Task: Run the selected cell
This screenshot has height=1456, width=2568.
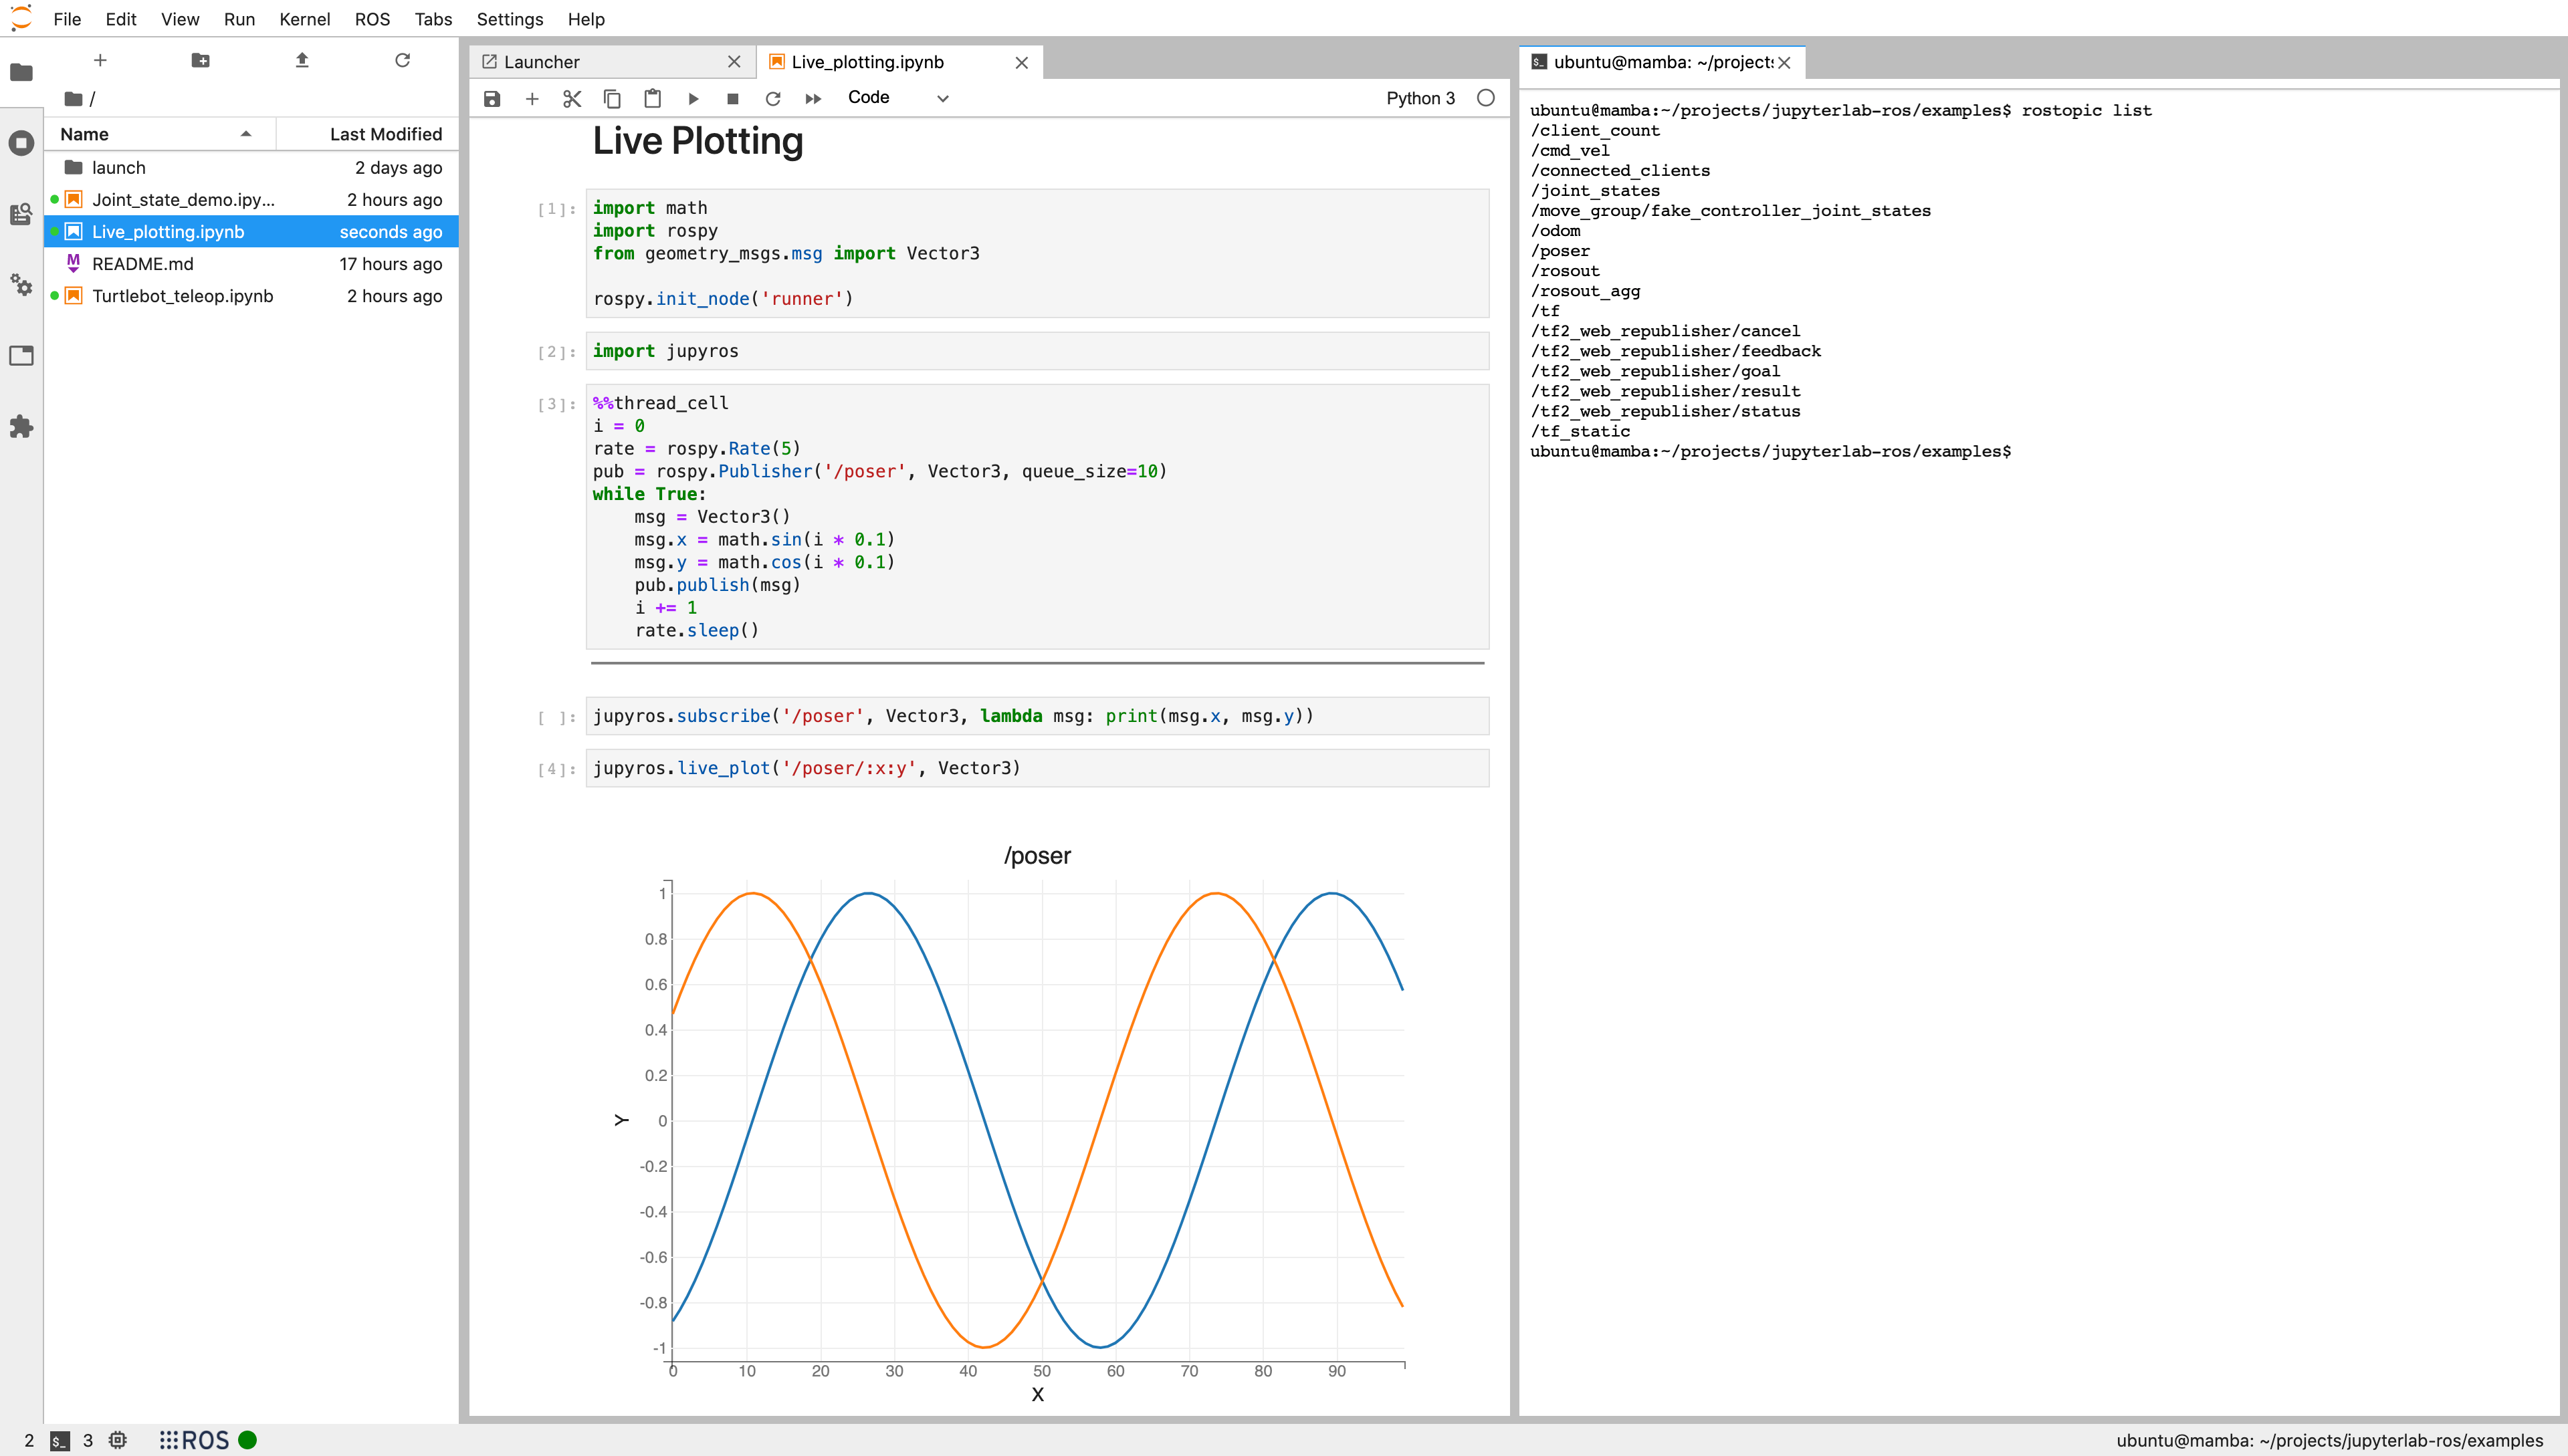Action: pyautogui.click(x=692, y=98)
